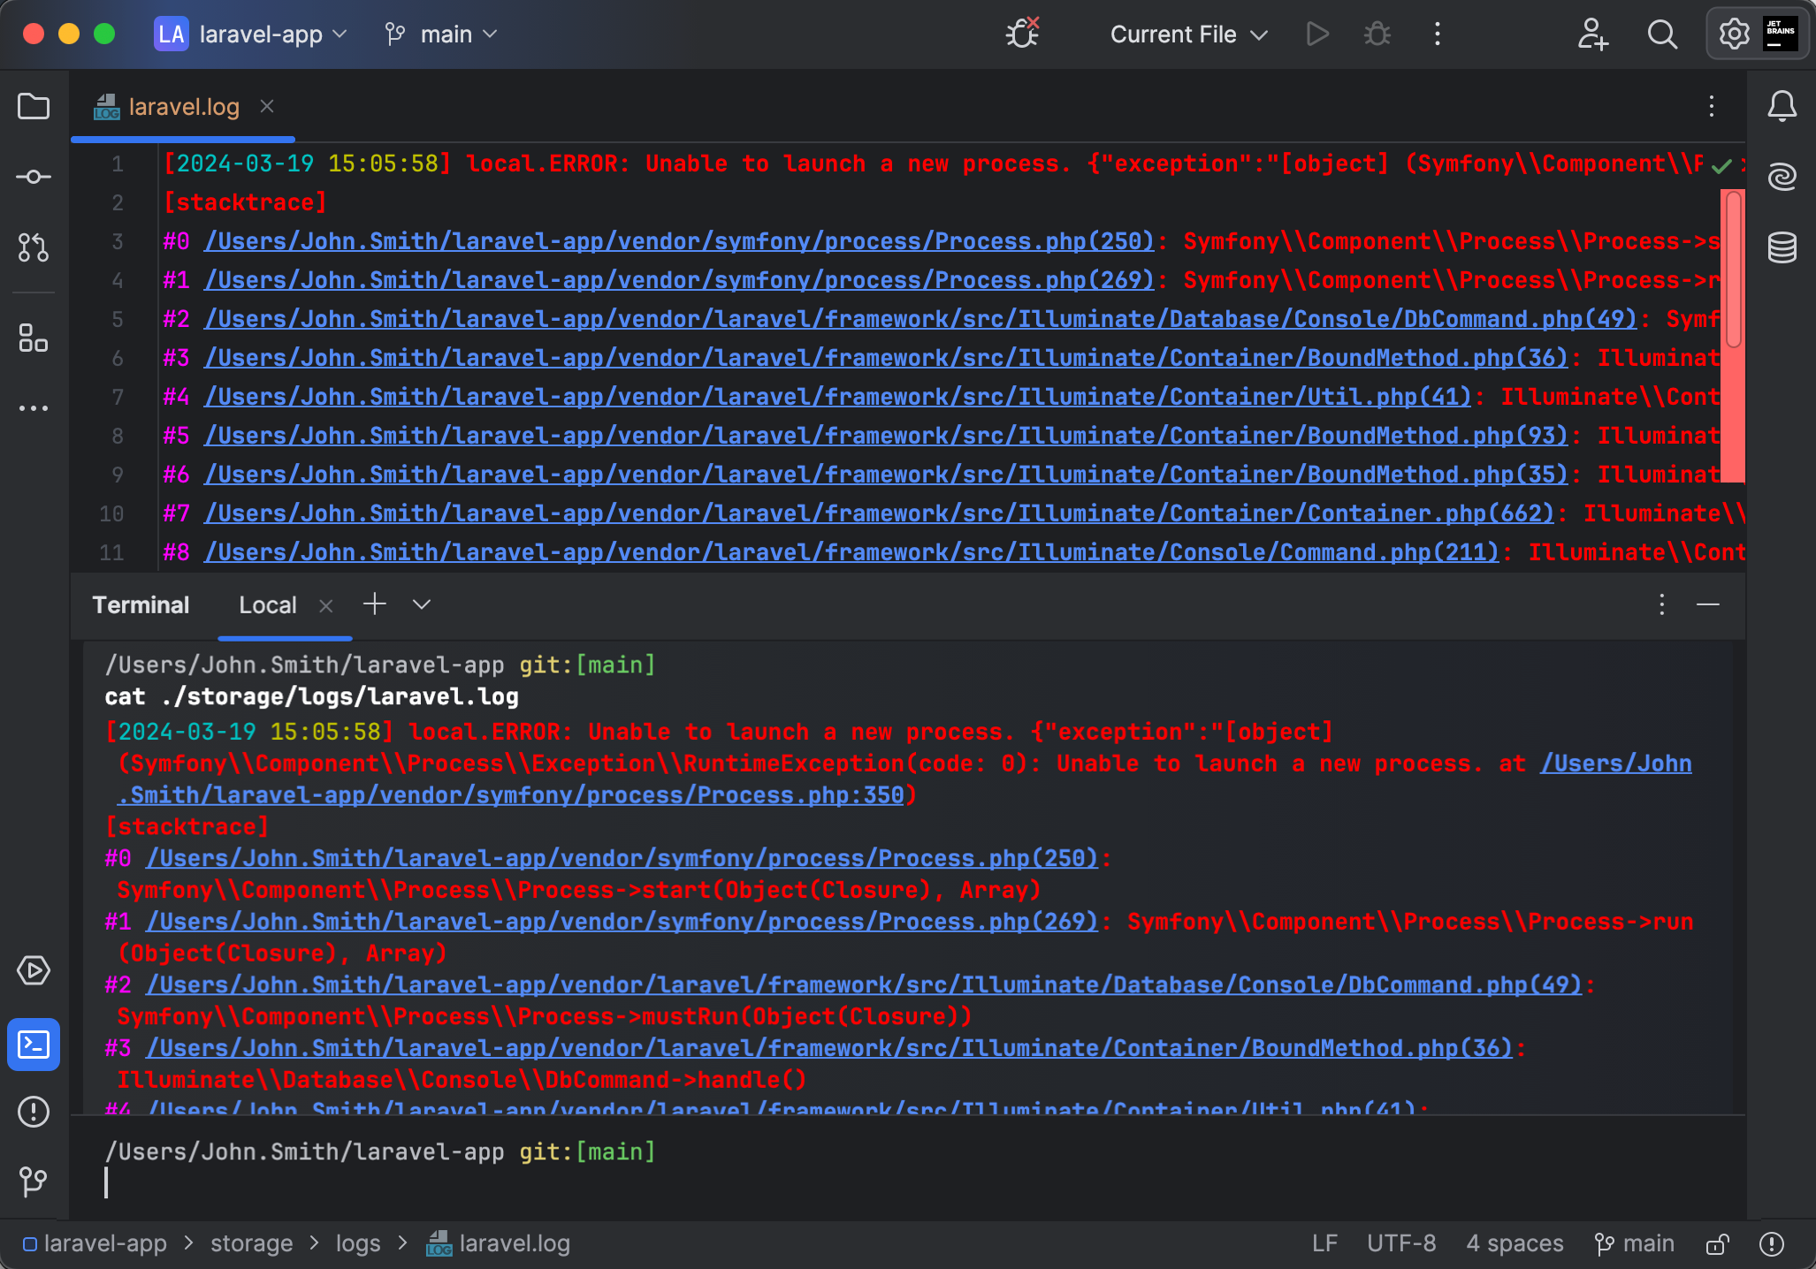Image resolution: width=1816 pixels, height=1269 pixels.
Task: Open the Commit tool window icon
Action: (x=34, y=177)
